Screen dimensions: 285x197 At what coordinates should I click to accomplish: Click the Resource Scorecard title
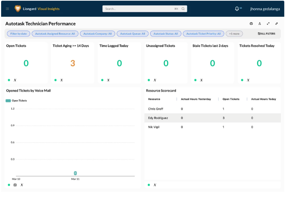161,91
